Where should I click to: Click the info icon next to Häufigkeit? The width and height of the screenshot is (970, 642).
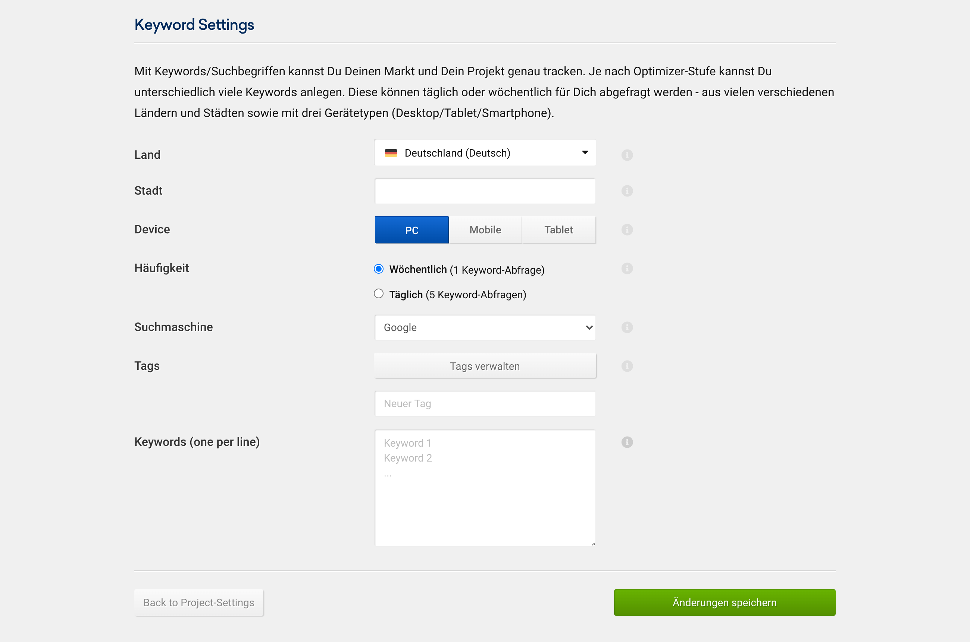pyautogui.click(x=627, y=268)
